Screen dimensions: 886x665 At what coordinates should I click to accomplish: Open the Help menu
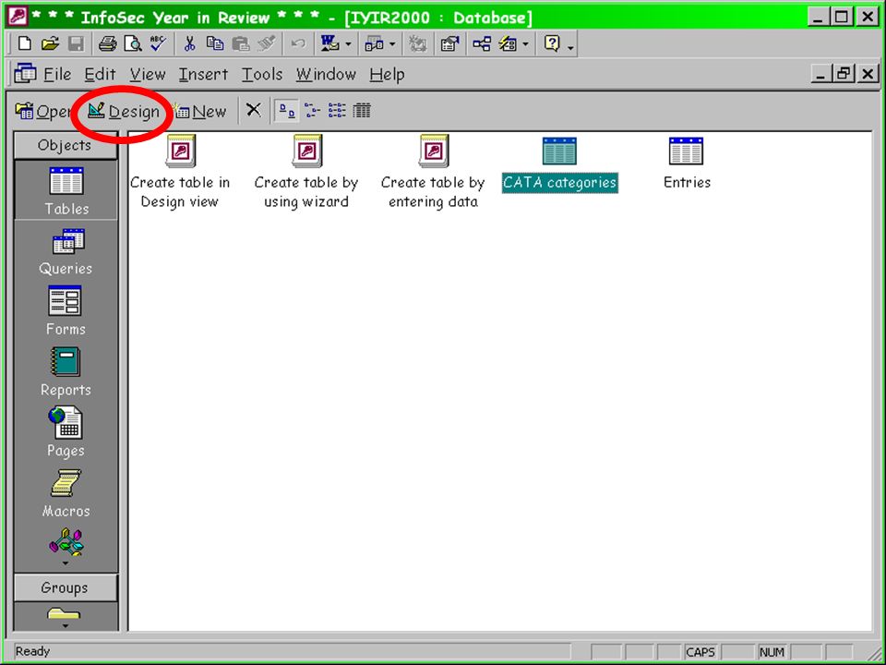tap(387, 74)
